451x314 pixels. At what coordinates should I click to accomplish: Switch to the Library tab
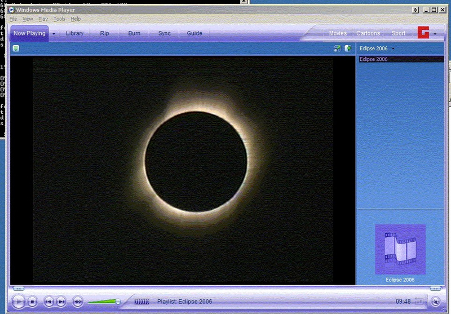point(74,33)
